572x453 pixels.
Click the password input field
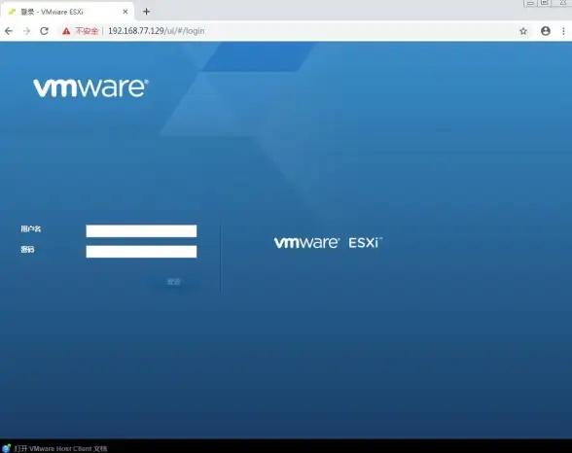141,252
